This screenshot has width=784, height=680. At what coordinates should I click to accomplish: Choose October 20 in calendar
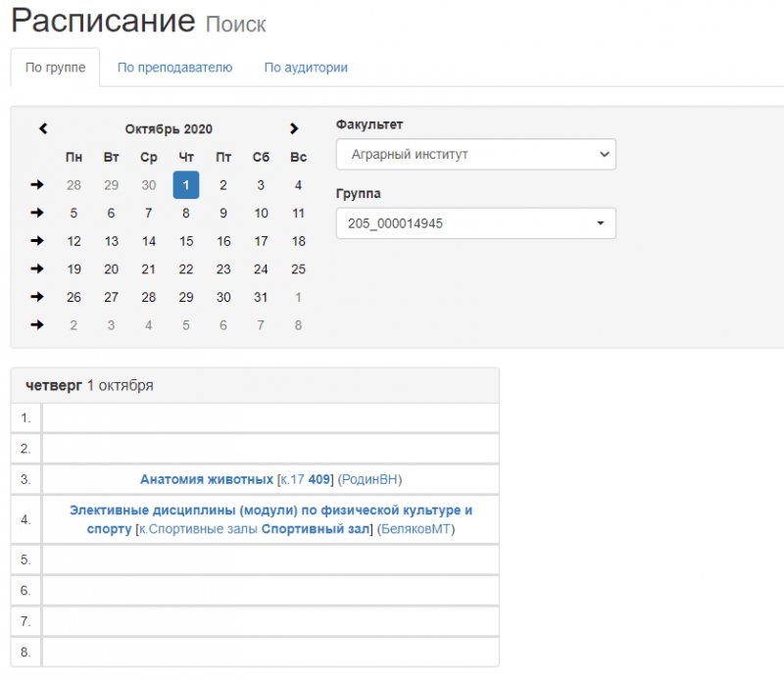click(x=111, y=269)
